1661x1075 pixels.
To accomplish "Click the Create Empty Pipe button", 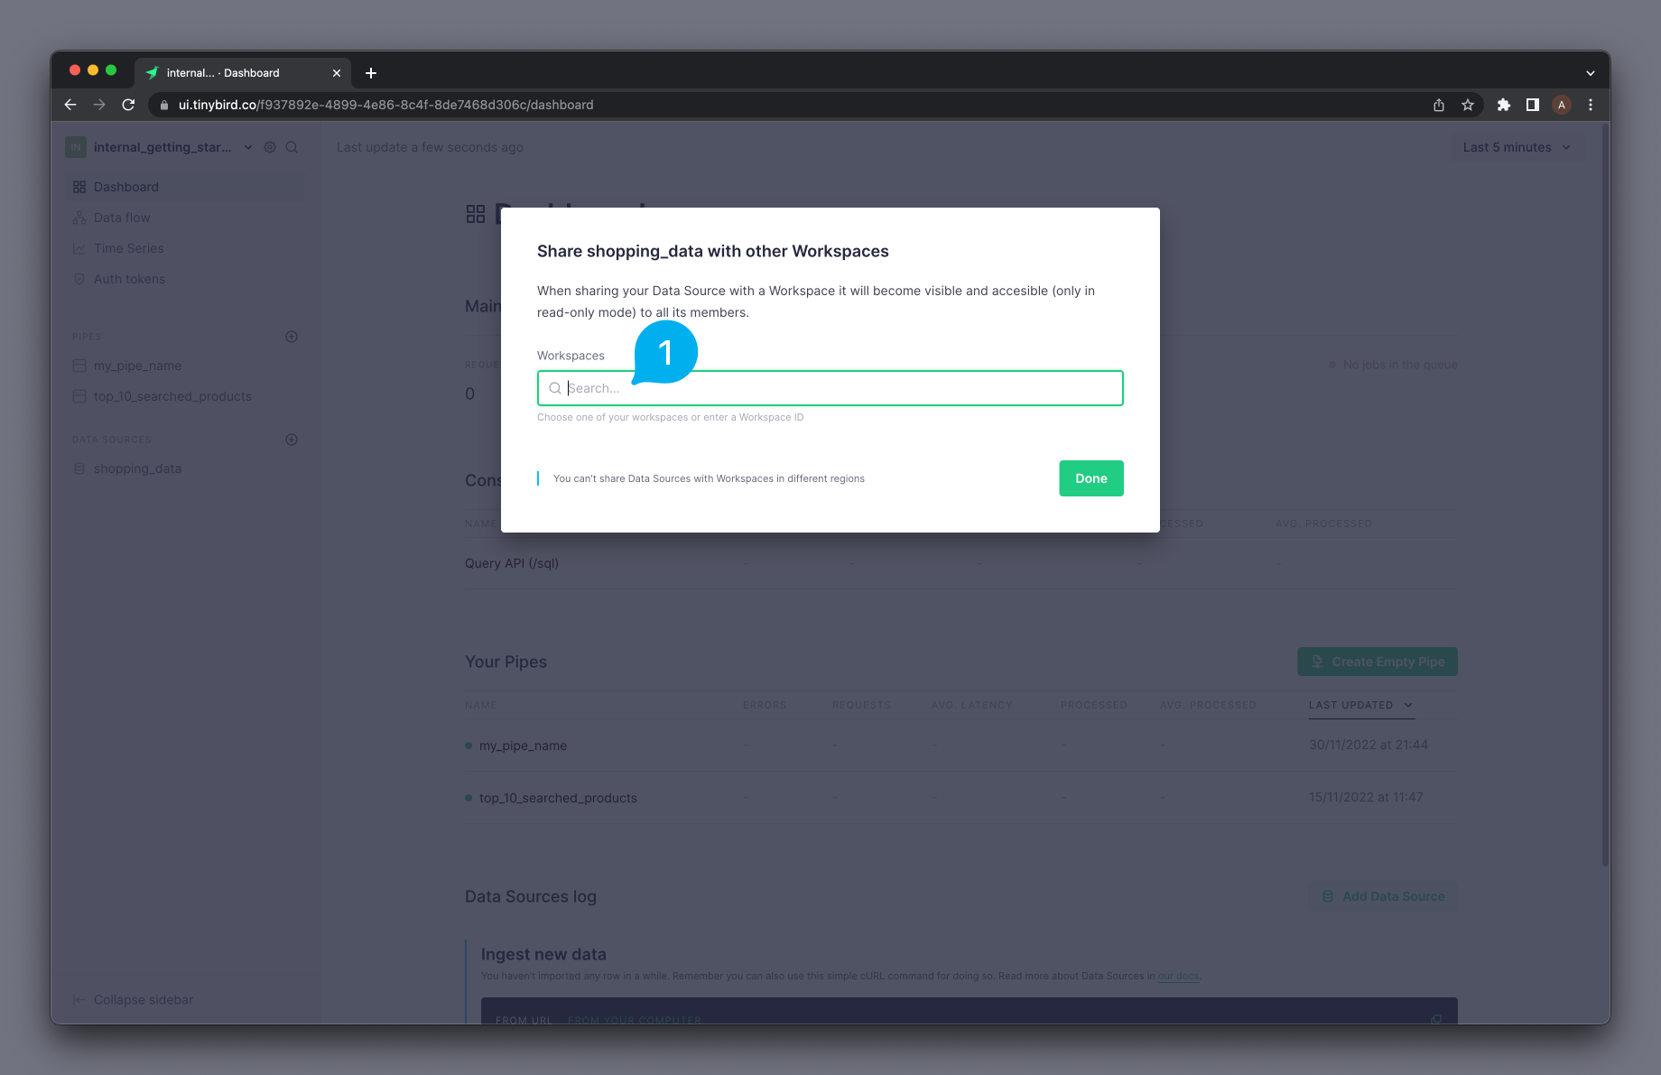I will (x=1378, y=662).
